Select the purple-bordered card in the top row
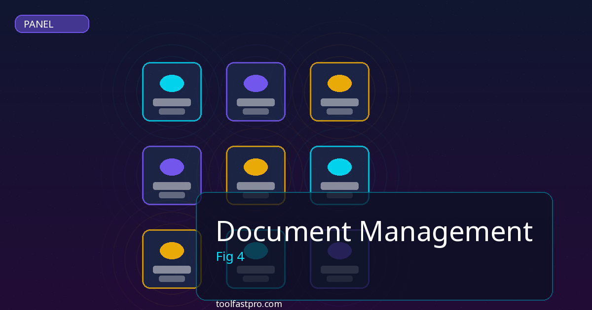The image size is (592, 310). 256,92
